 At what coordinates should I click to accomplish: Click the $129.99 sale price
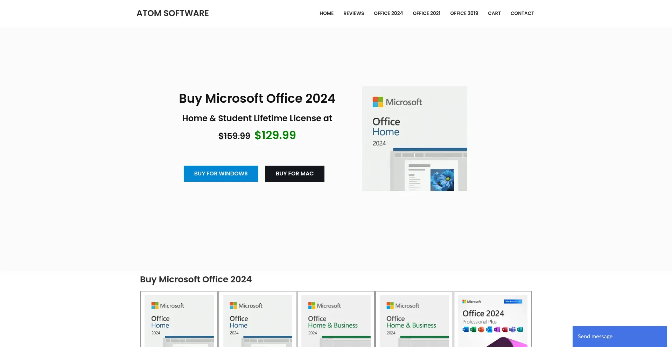click(x=275, y=135)
